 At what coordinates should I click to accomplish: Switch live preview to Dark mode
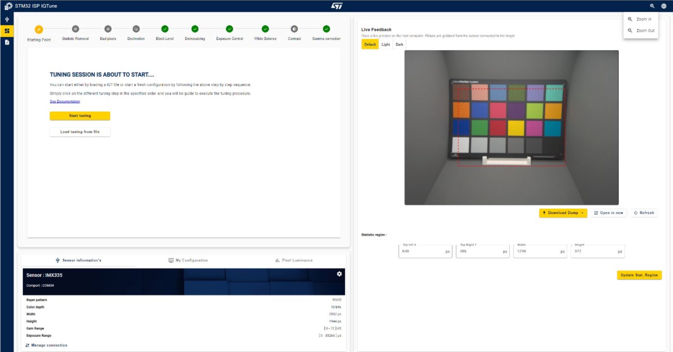pos(399,44)
